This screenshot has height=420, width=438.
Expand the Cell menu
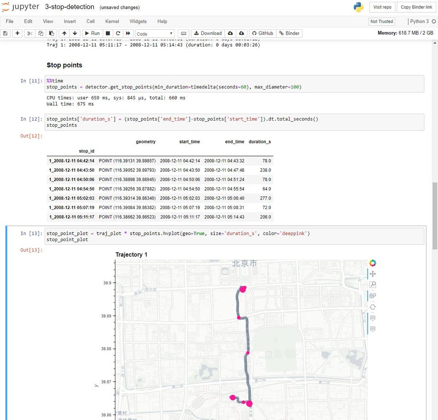coord(91,21)
